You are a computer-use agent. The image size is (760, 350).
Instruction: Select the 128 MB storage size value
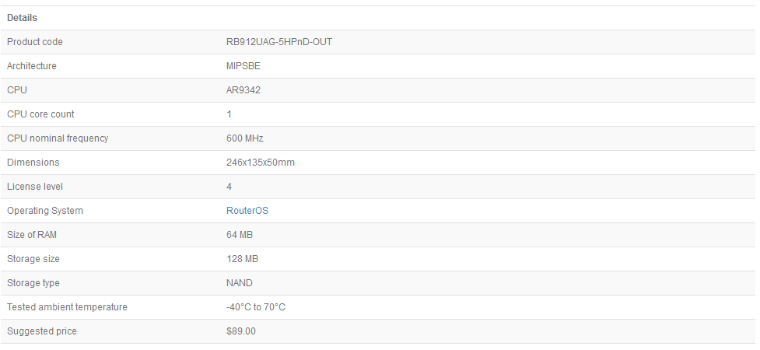click(242, 259)
